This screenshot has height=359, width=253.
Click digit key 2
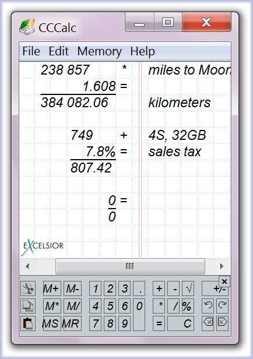(x=110, y=288)
